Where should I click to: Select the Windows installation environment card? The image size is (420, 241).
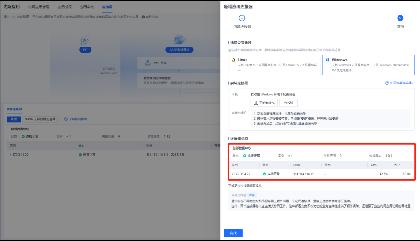[x=368, y=65]
